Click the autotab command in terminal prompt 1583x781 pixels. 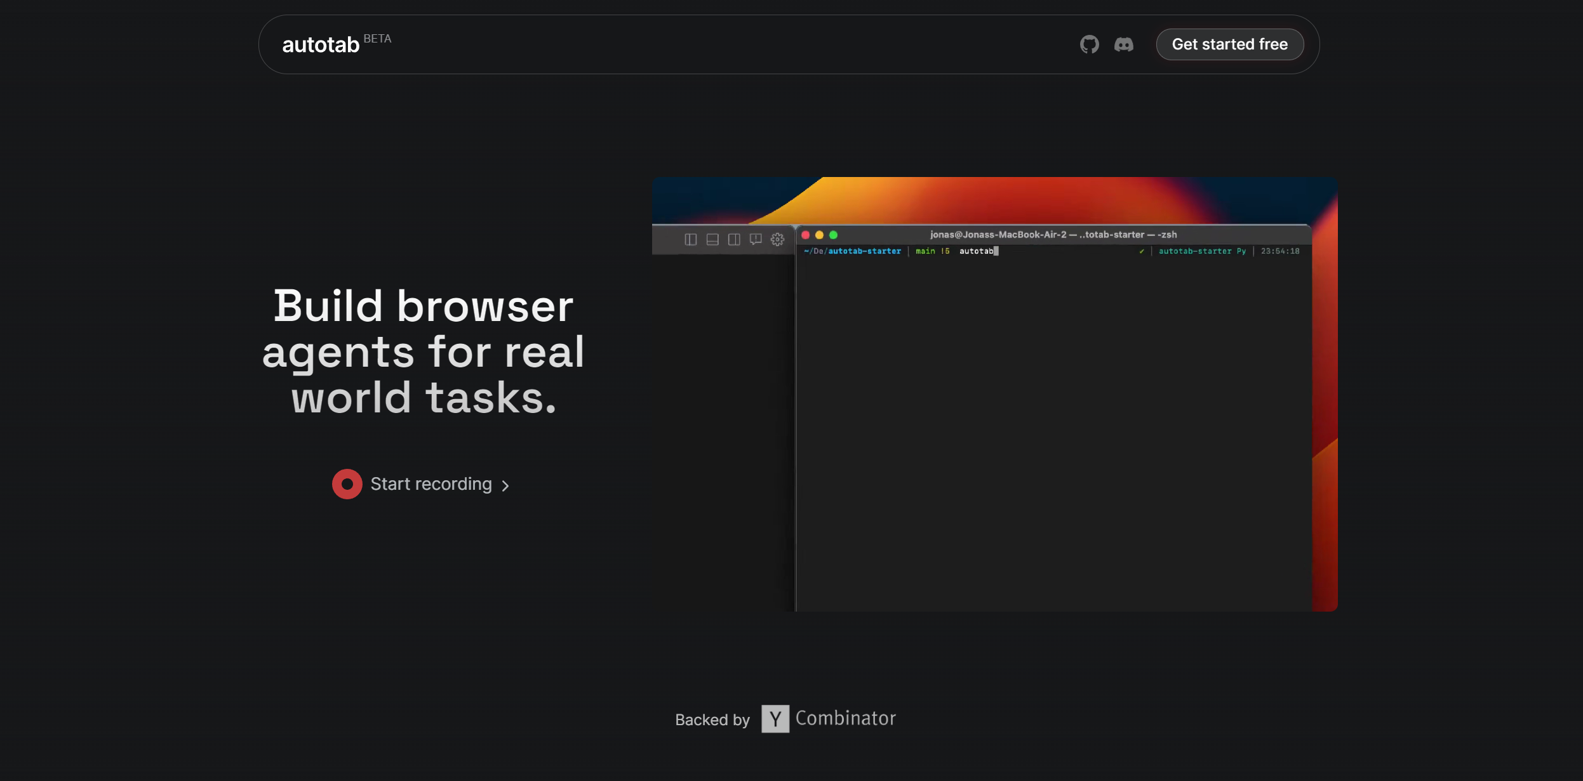tap(976, 251)
